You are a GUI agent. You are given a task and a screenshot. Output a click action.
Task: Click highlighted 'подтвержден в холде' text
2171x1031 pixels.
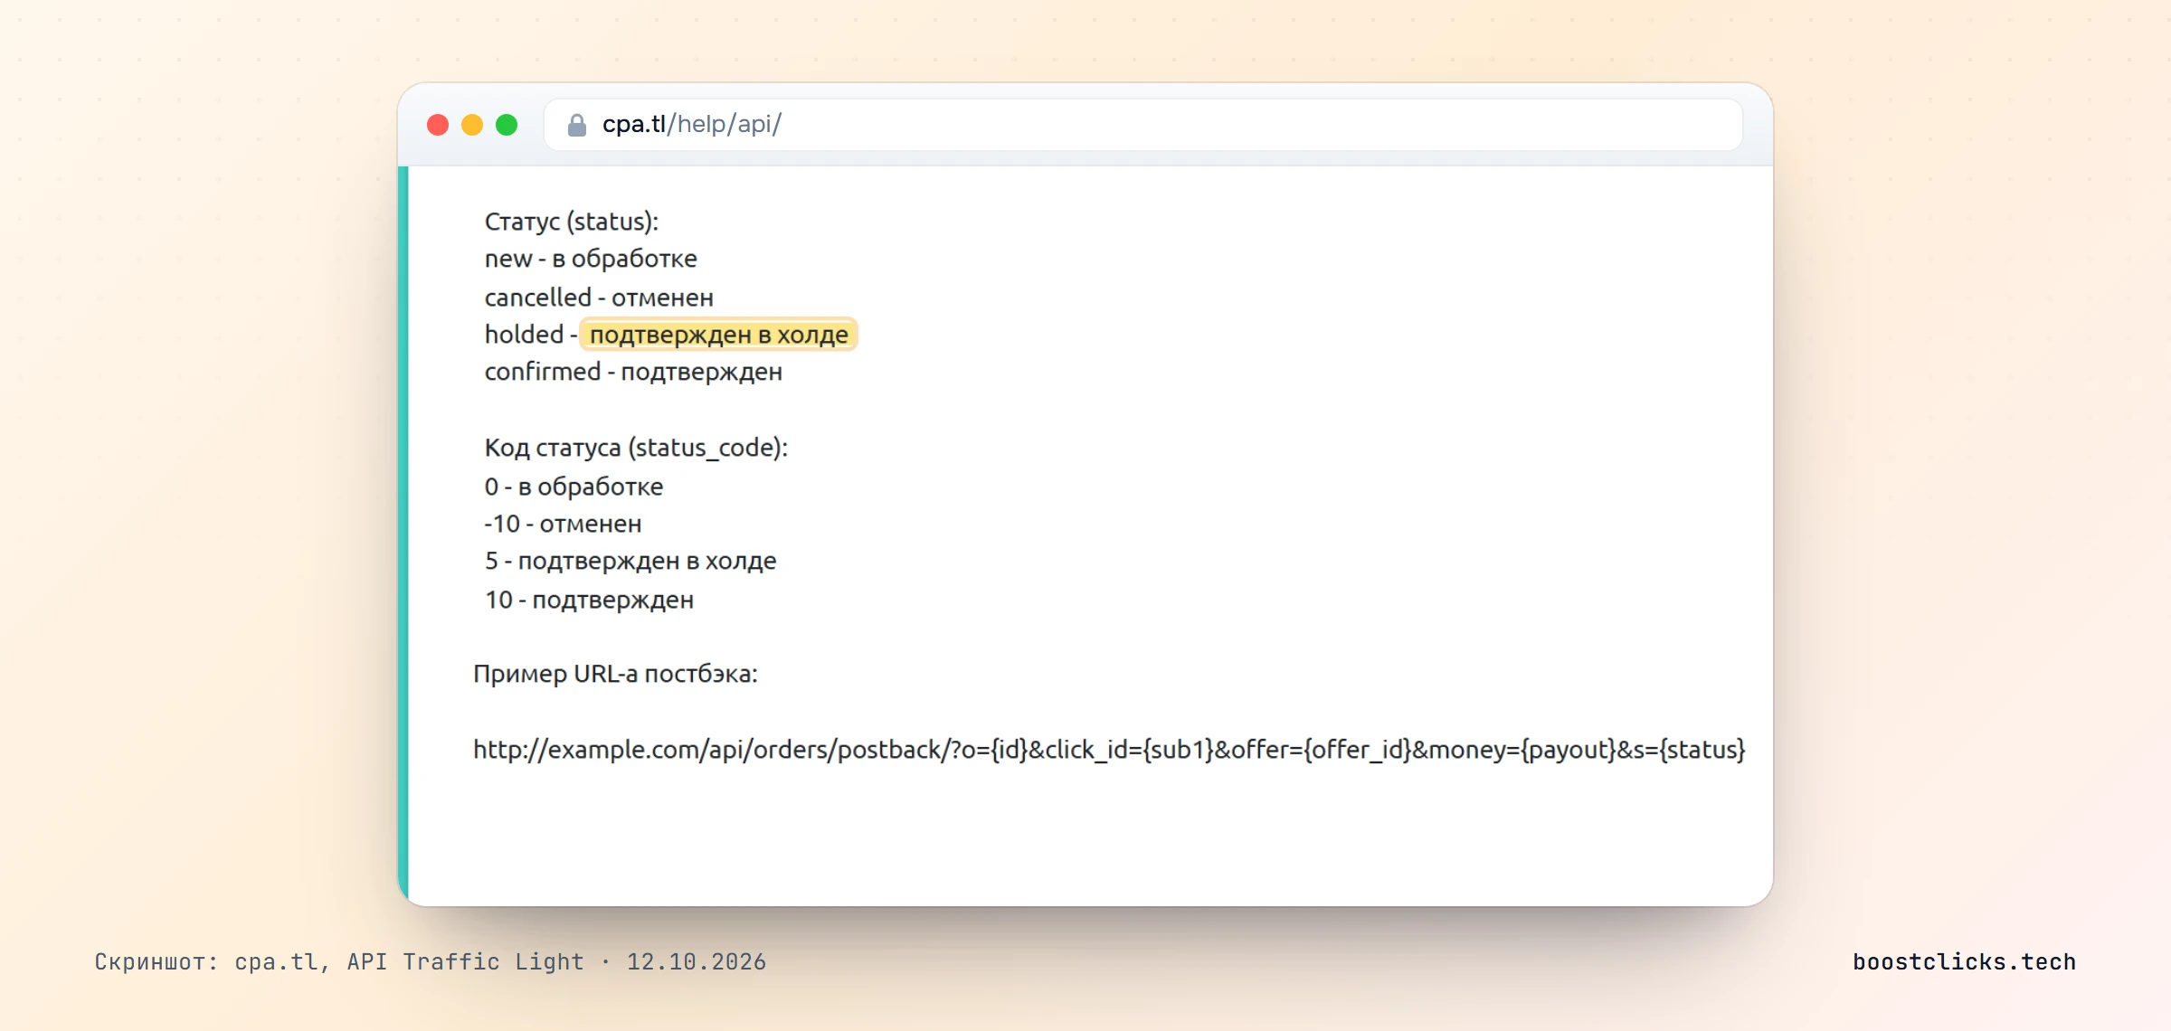(719, 335)
